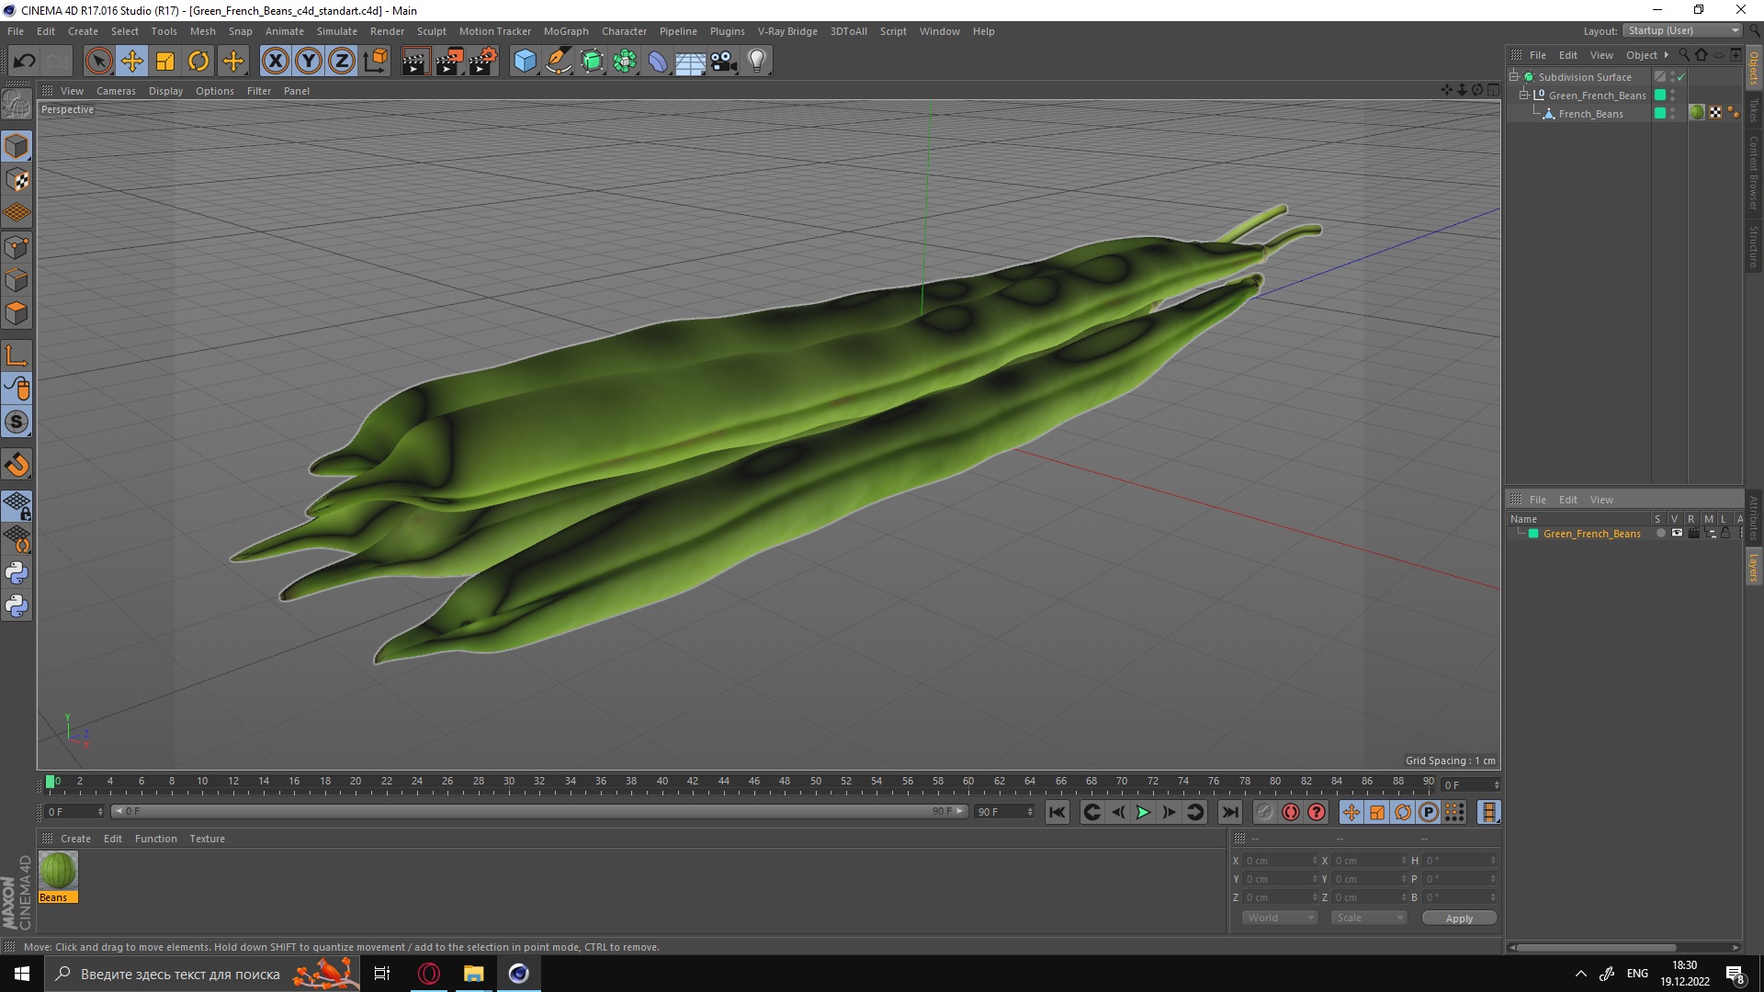Open the Layout Startup dropdown
Screen dimensions: 1764x992
(1683, 30)
